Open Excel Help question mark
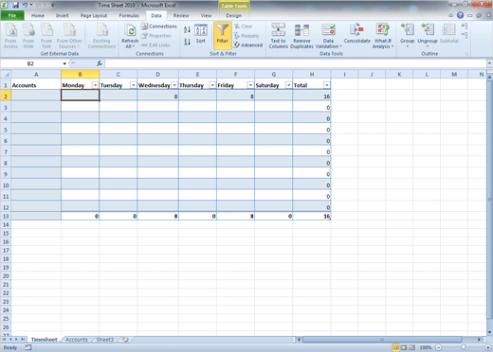Viewport: 493px width, 352px height. (x=461, y=15)
